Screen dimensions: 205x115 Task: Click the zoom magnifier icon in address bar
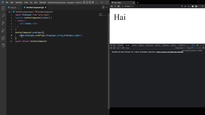point(182,6)
